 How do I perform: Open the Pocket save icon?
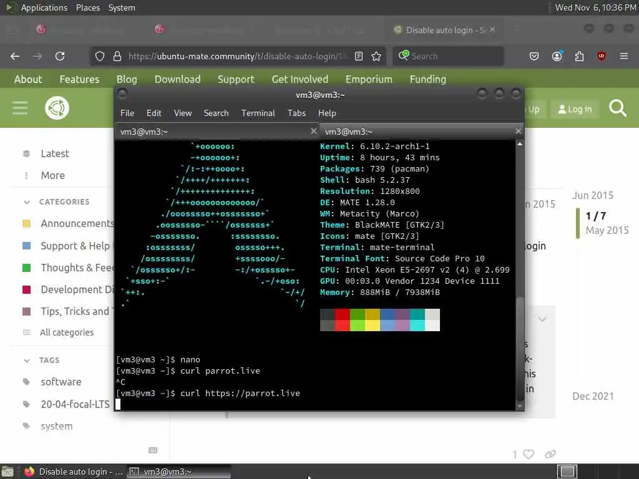tap(534, 56)
